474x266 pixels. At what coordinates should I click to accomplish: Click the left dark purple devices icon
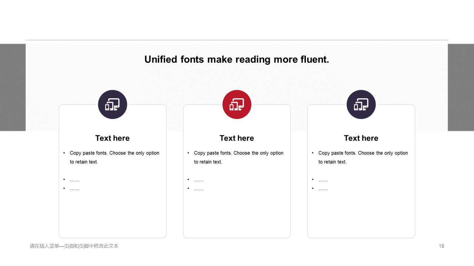coord(113,105)
